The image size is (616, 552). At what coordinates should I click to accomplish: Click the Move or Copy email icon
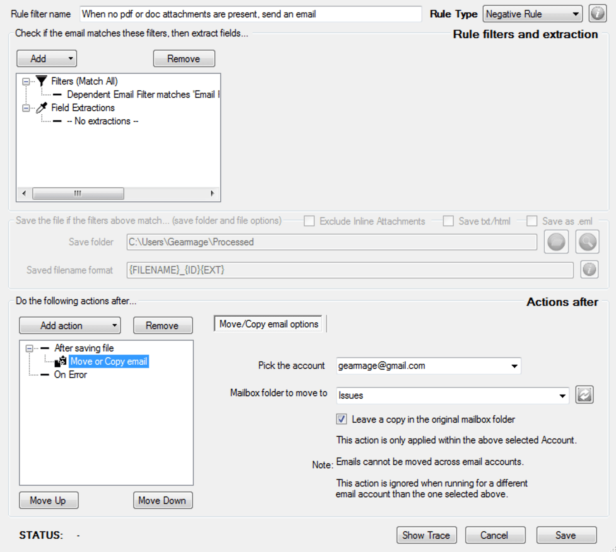pyautogui.click(x=61, y=361)
